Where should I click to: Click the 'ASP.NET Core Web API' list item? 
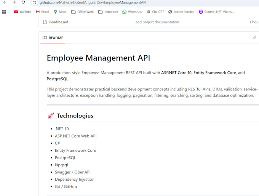(x=76, y=136)
